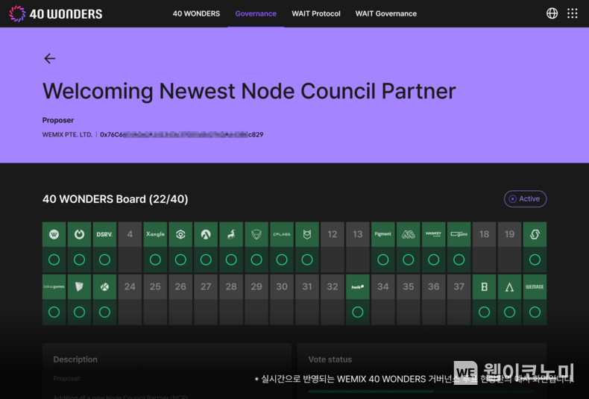Open the language globe icon
Screen dimensions: 589x399
click(x=552, y=13)
